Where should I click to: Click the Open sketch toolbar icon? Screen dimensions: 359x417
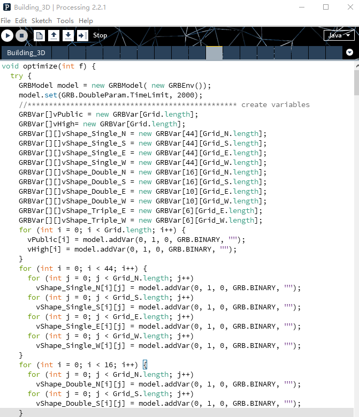(54, 35)
